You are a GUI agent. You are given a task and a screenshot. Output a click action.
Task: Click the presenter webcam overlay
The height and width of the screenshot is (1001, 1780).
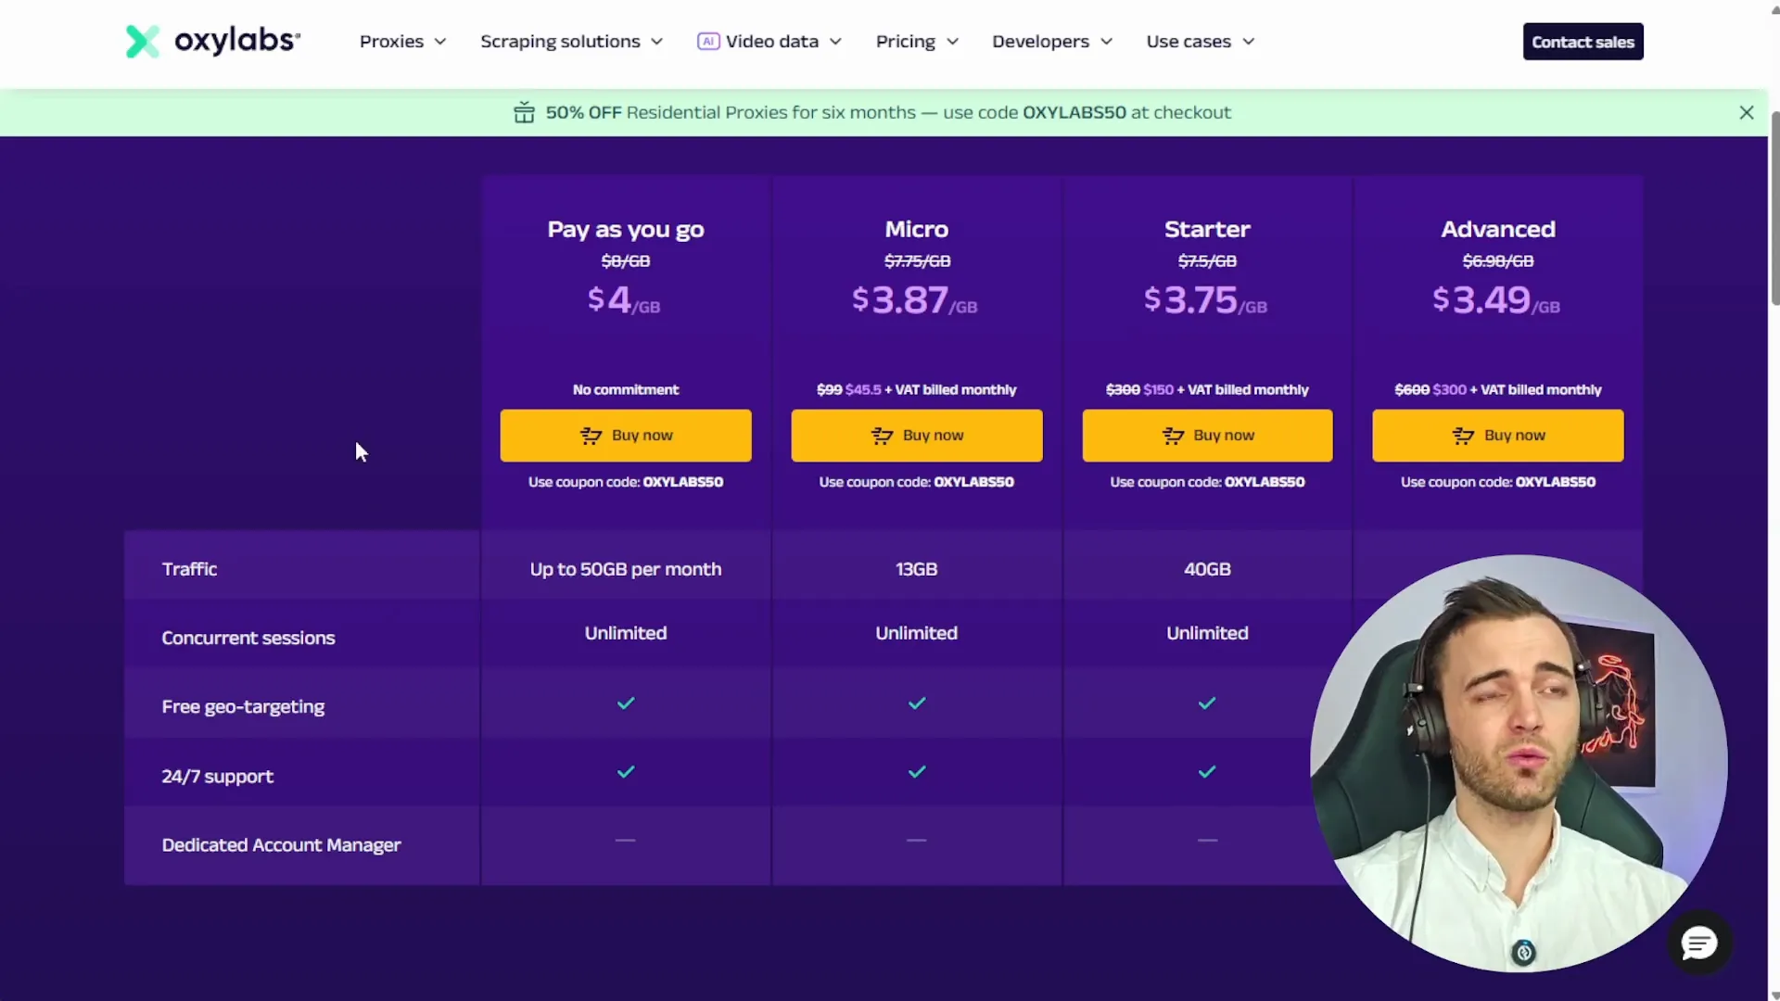[x=1518, y=763]
